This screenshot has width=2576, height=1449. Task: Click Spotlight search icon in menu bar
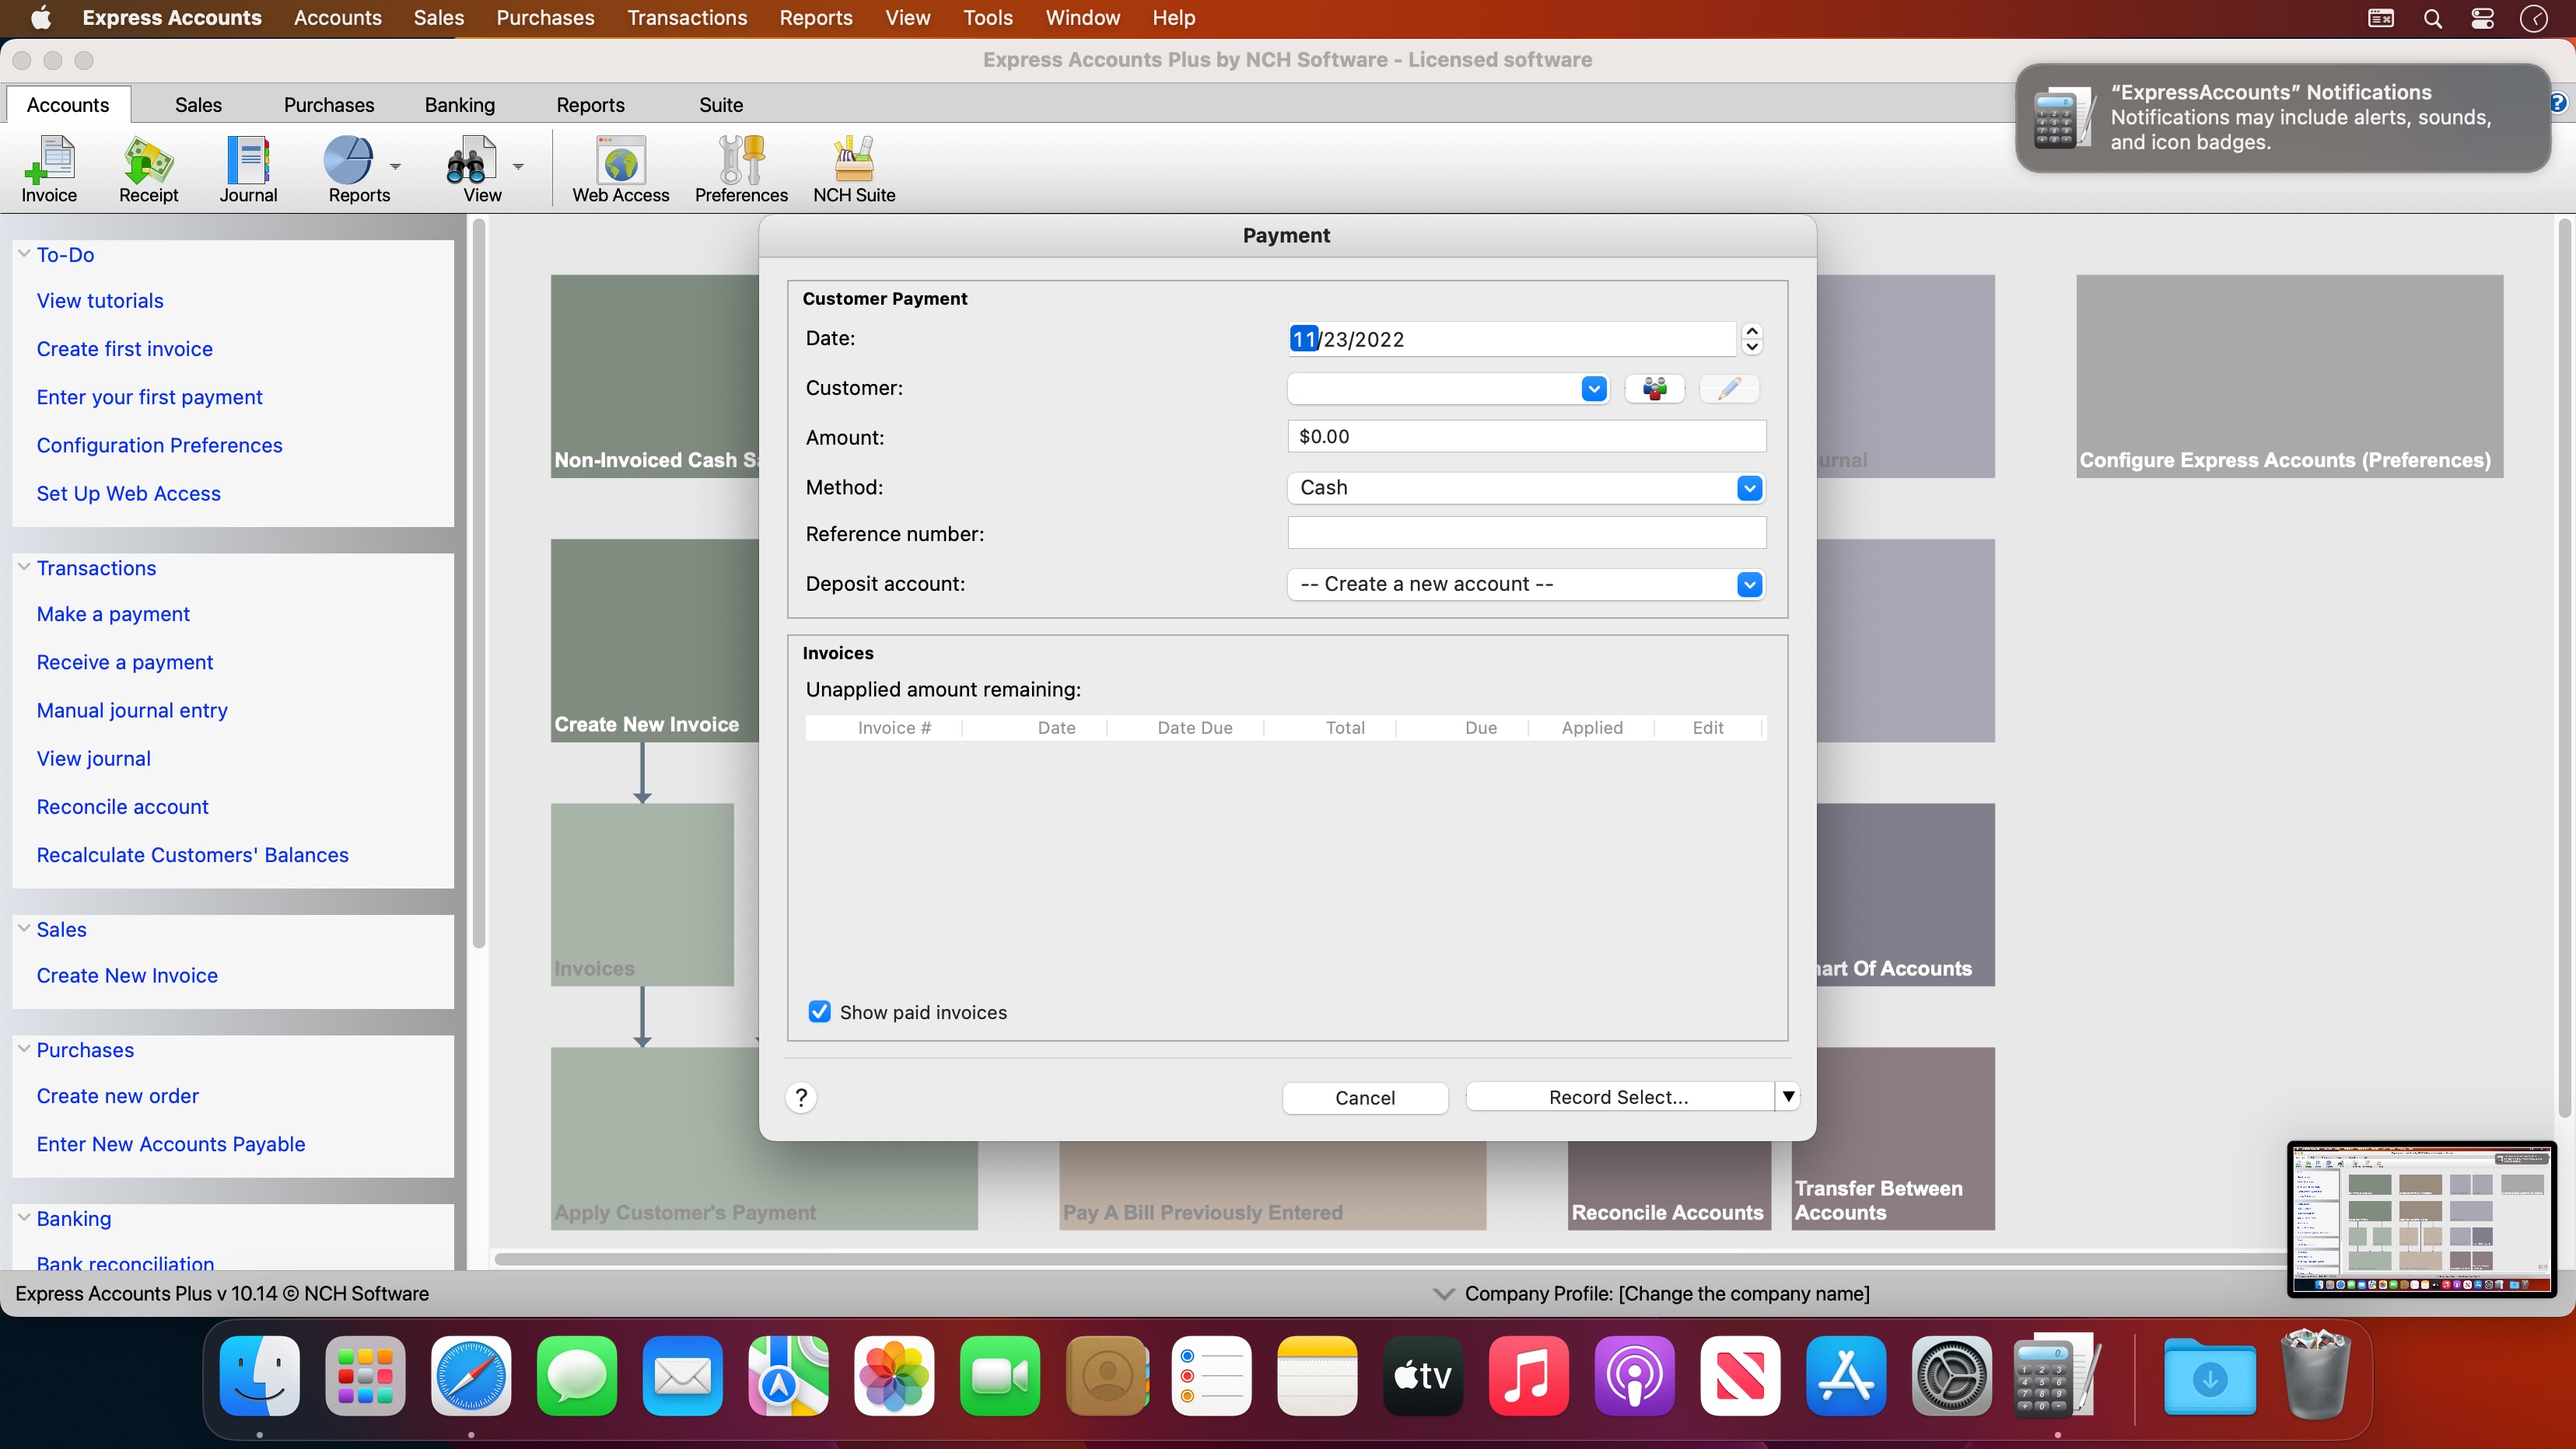point(2433,18)
